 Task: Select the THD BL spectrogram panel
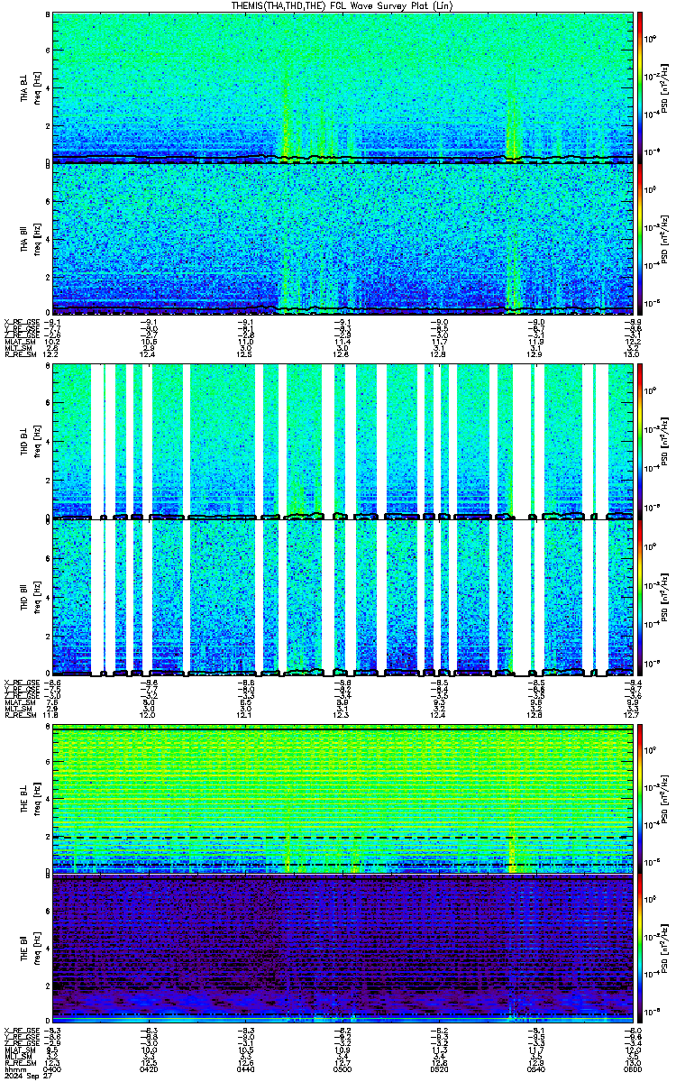(343, 442)
